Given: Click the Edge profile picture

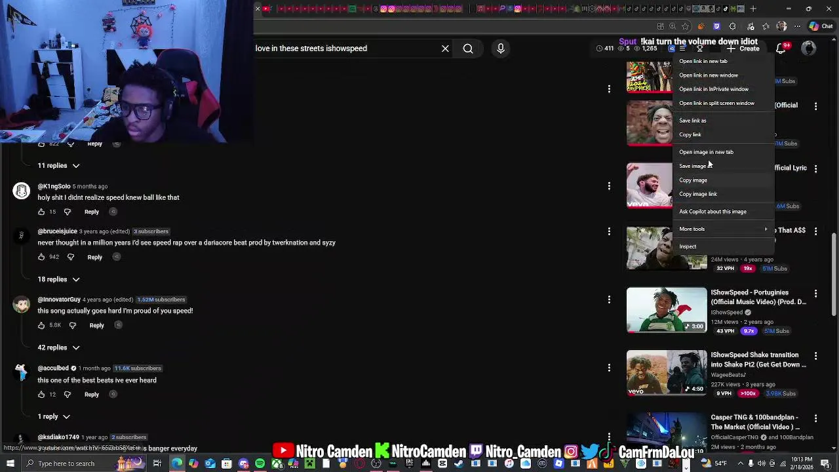Looking at the screenshot, I should [781, 26].
